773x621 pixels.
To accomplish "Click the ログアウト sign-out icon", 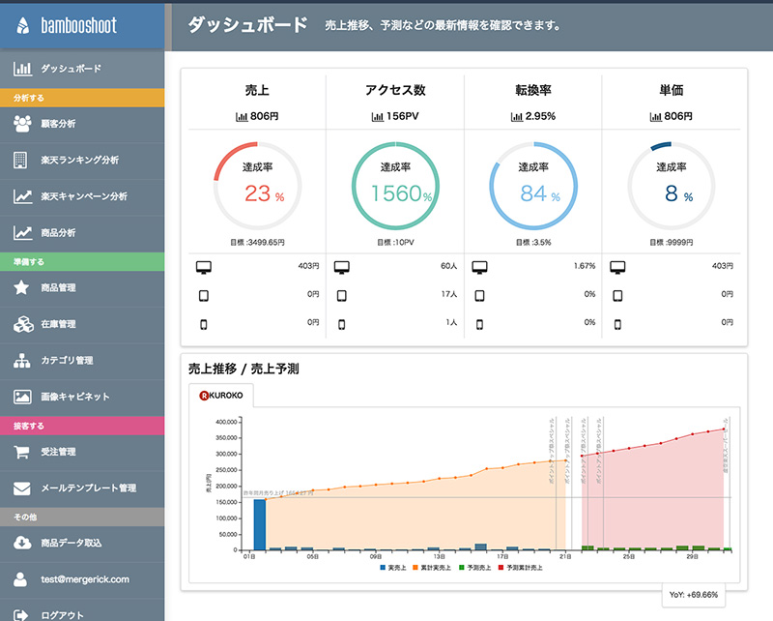I will pos(22,613).
